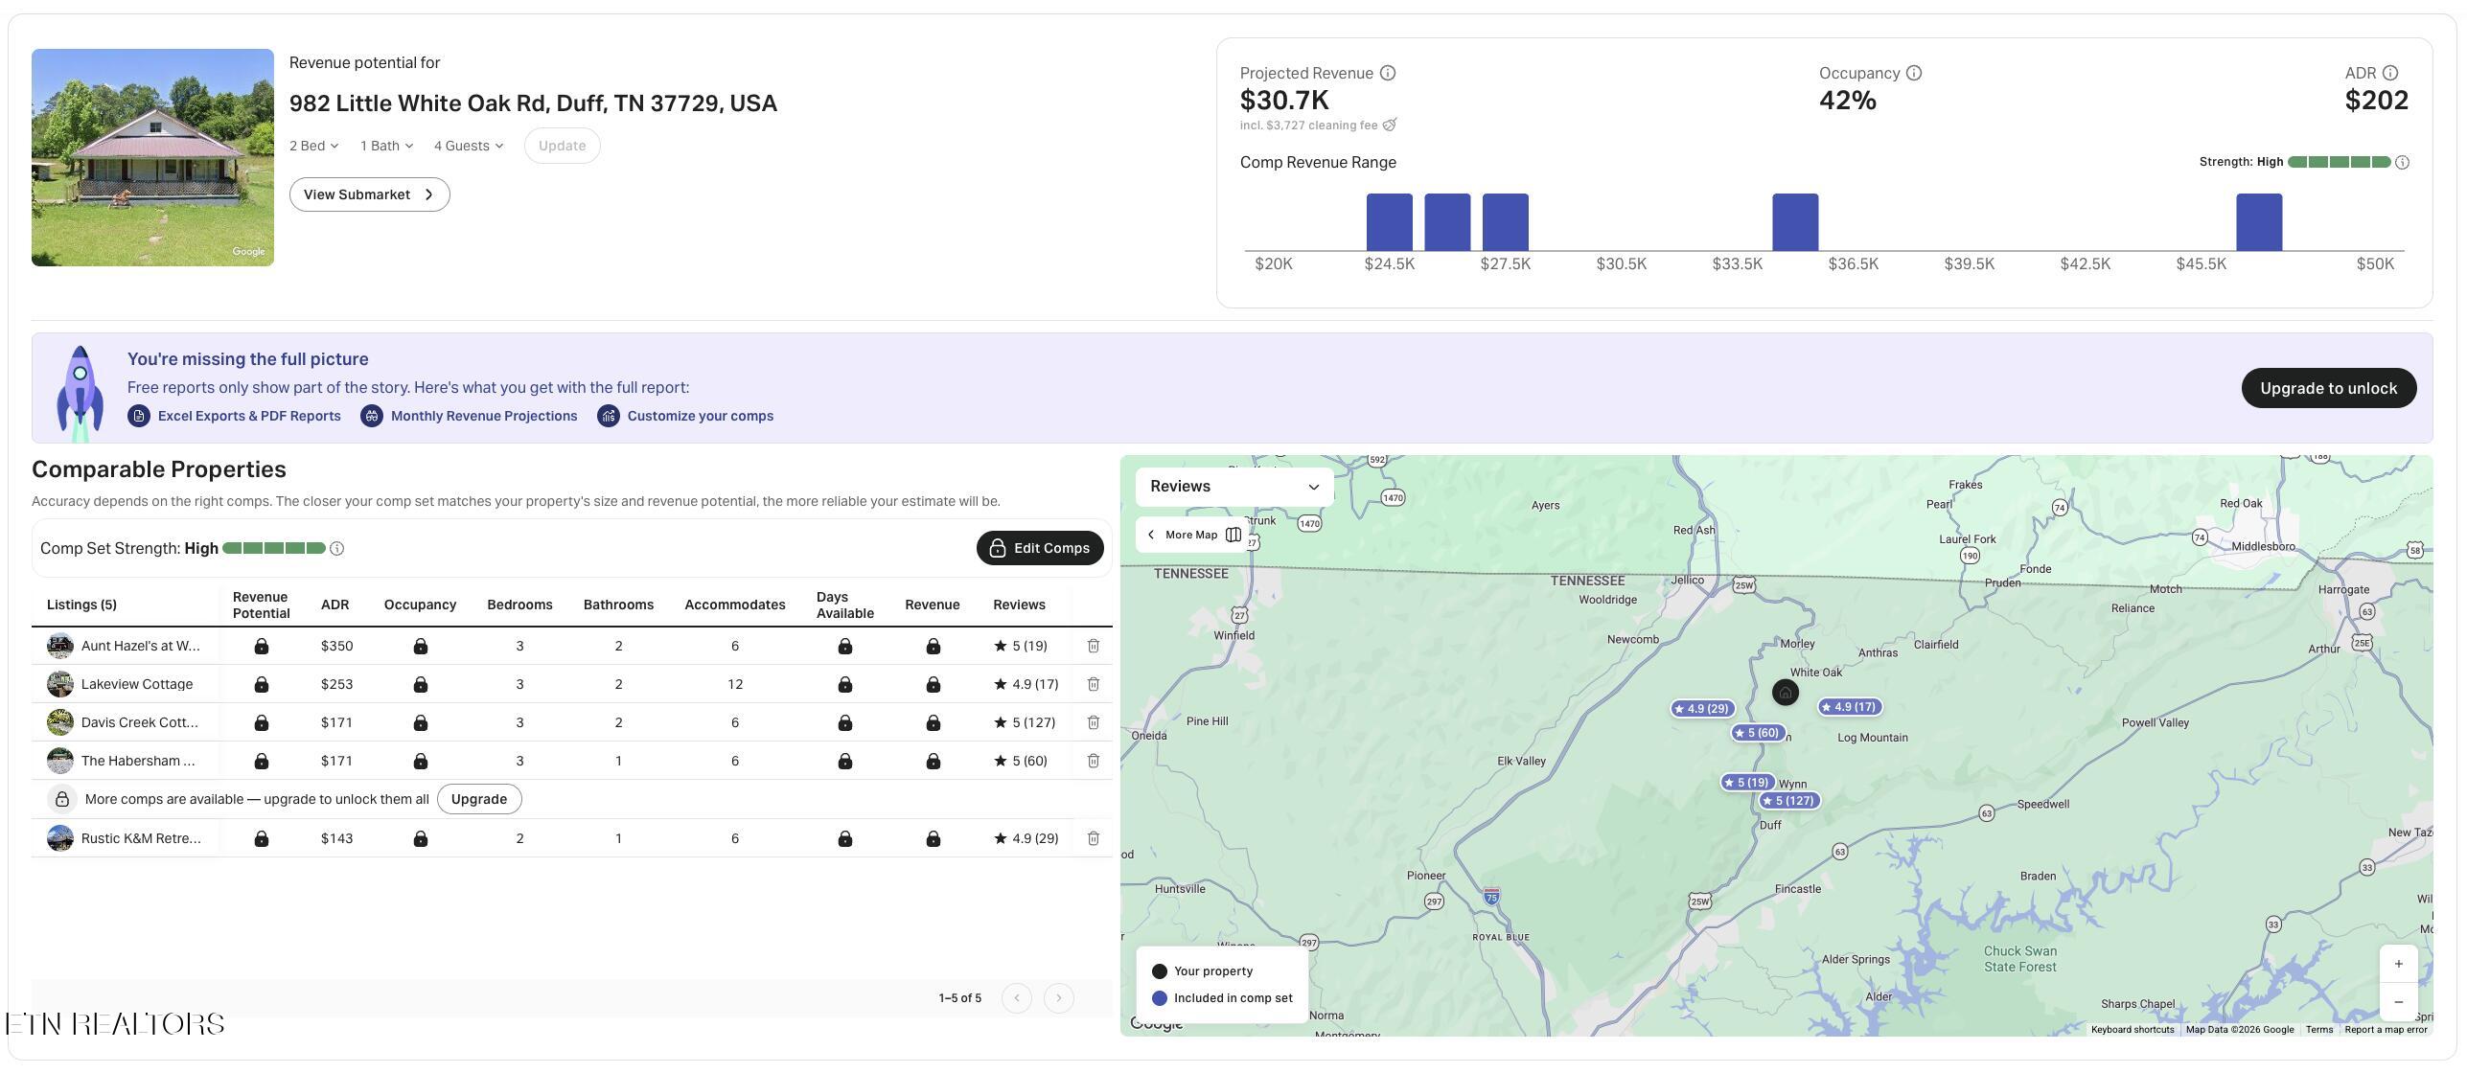
Task: Click the Occupancy info icon
Action: (x=1913, y=73)
